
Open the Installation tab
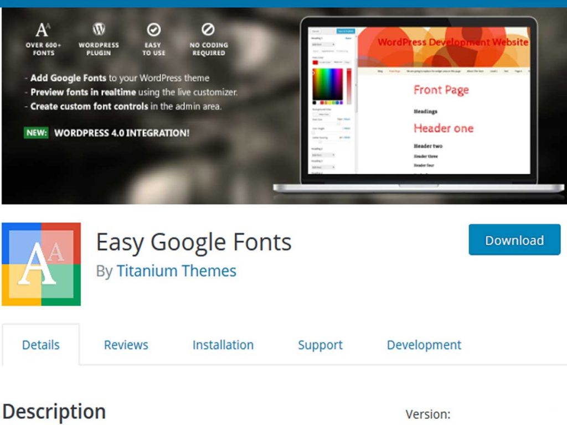[x=223, y=344]
